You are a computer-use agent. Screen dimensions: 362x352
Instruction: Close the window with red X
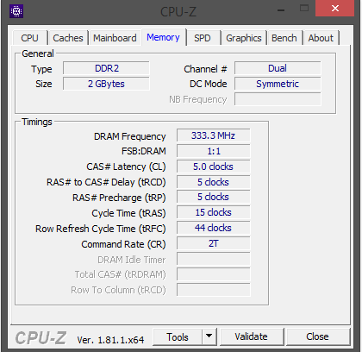pos(334,9)
